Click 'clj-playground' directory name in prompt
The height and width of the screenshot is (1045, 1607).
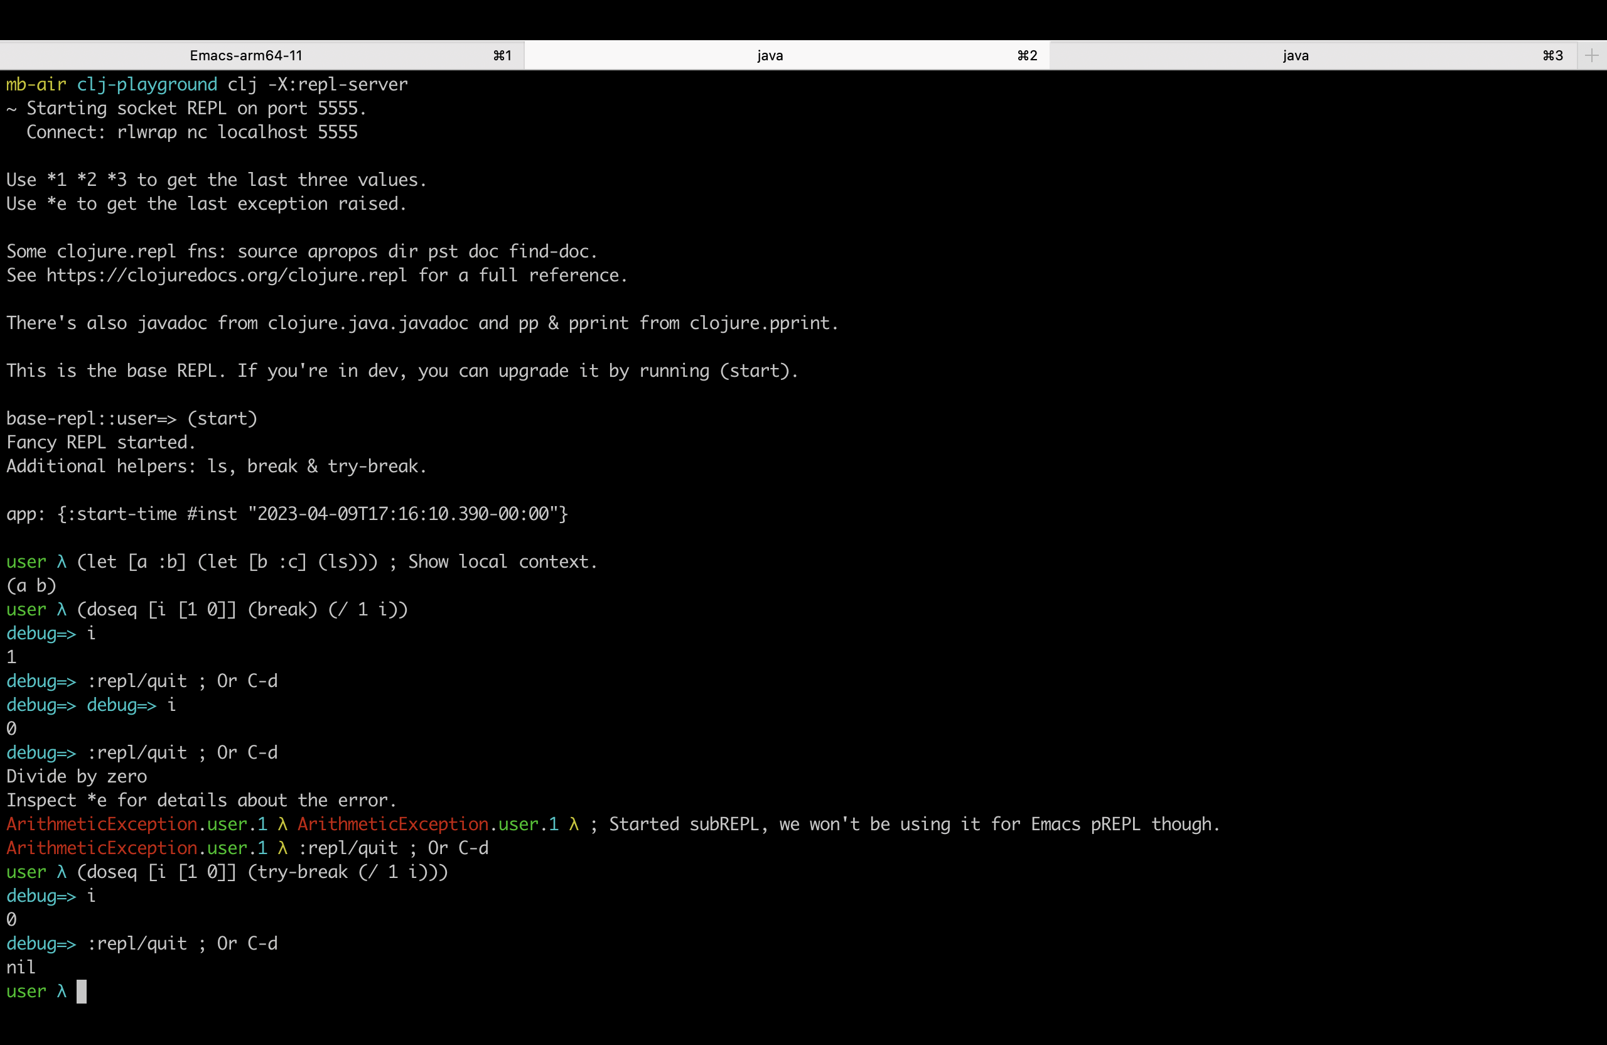coord(147,84)
